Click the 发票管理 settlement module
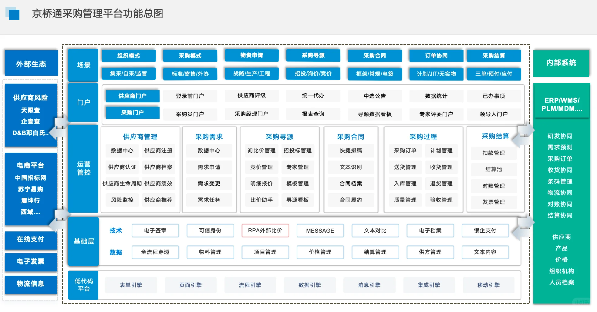The height and width of the screenshot is (312, 597). pyautogui.click(x=494, y=202)
